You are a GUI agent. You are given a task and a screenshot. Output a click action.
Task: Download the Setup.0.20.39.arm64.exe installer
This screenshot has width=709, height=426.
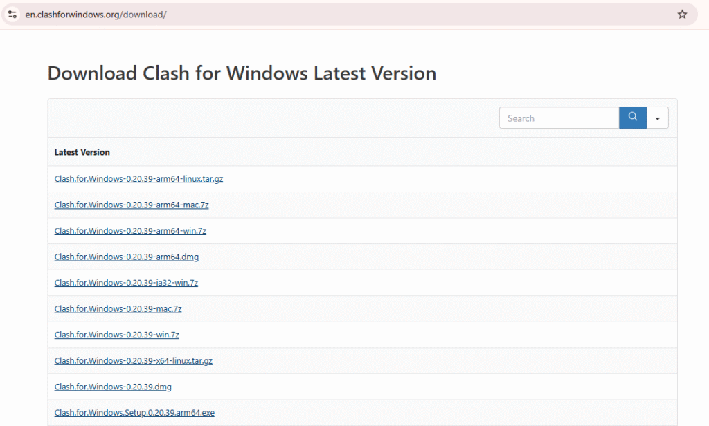[x=134, y=413]
